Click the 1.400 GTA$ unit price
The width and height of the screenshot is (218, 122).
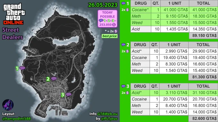174,112
